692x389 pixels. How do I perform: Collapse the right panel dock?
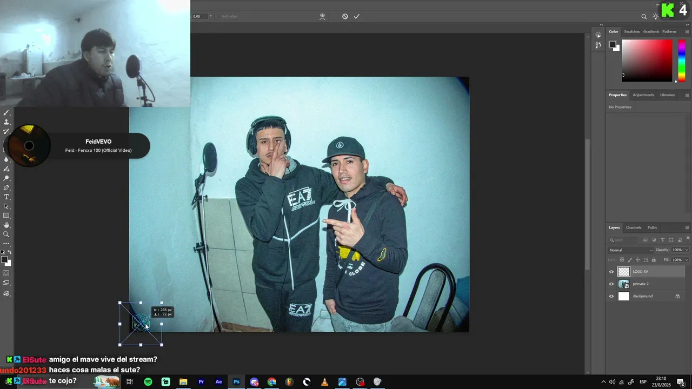(x=688, y=25)
